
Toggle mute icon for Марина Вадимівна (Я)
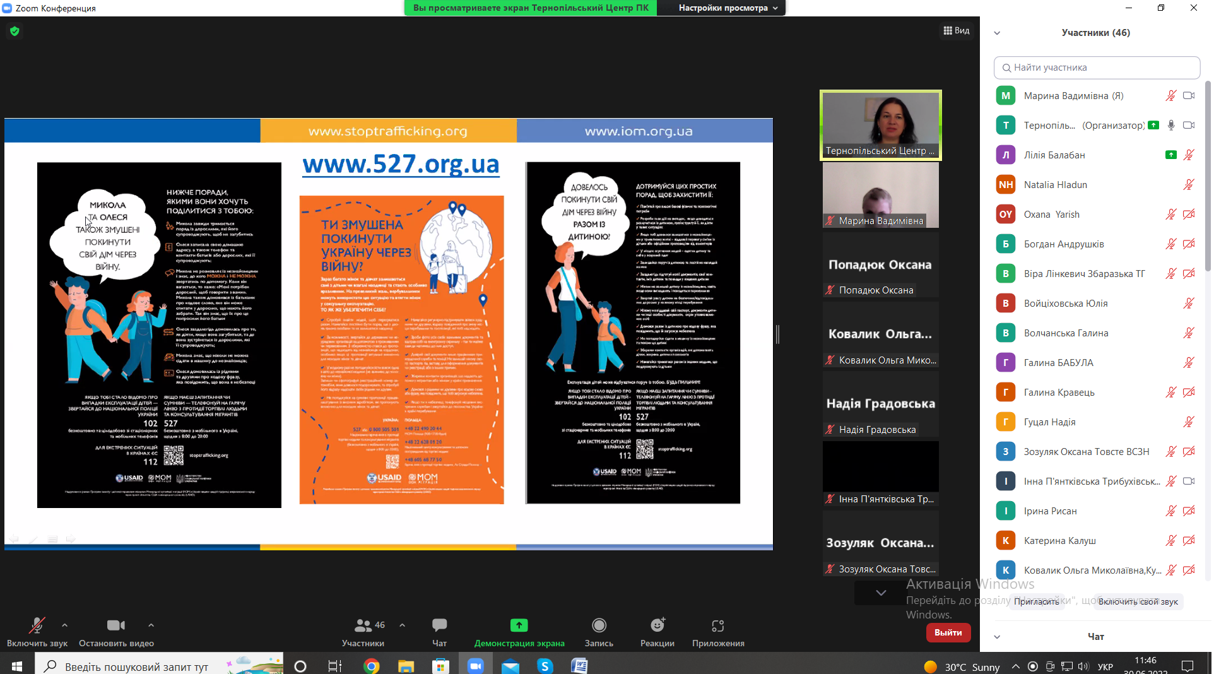point(1171,95)
